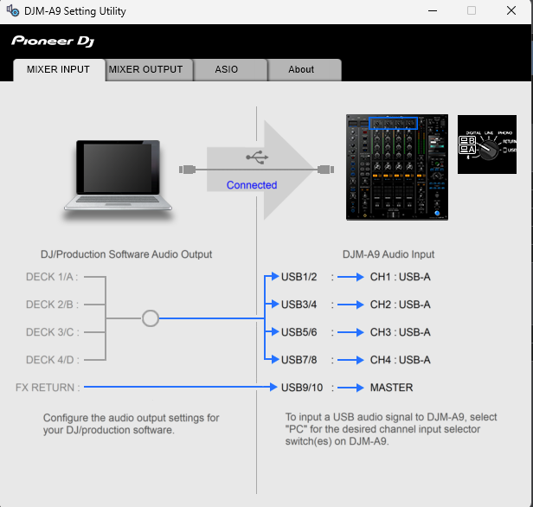Click the DECK 4/D label
Screen dimensions: 533x507
(52, 360)
